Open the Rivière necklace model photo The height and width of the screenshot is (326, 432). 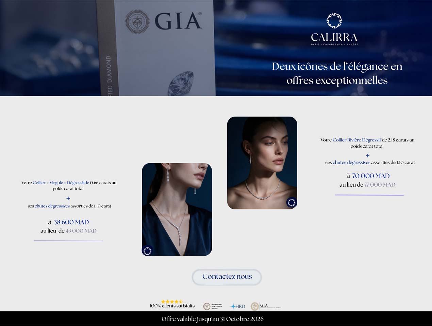coord(262,163)
